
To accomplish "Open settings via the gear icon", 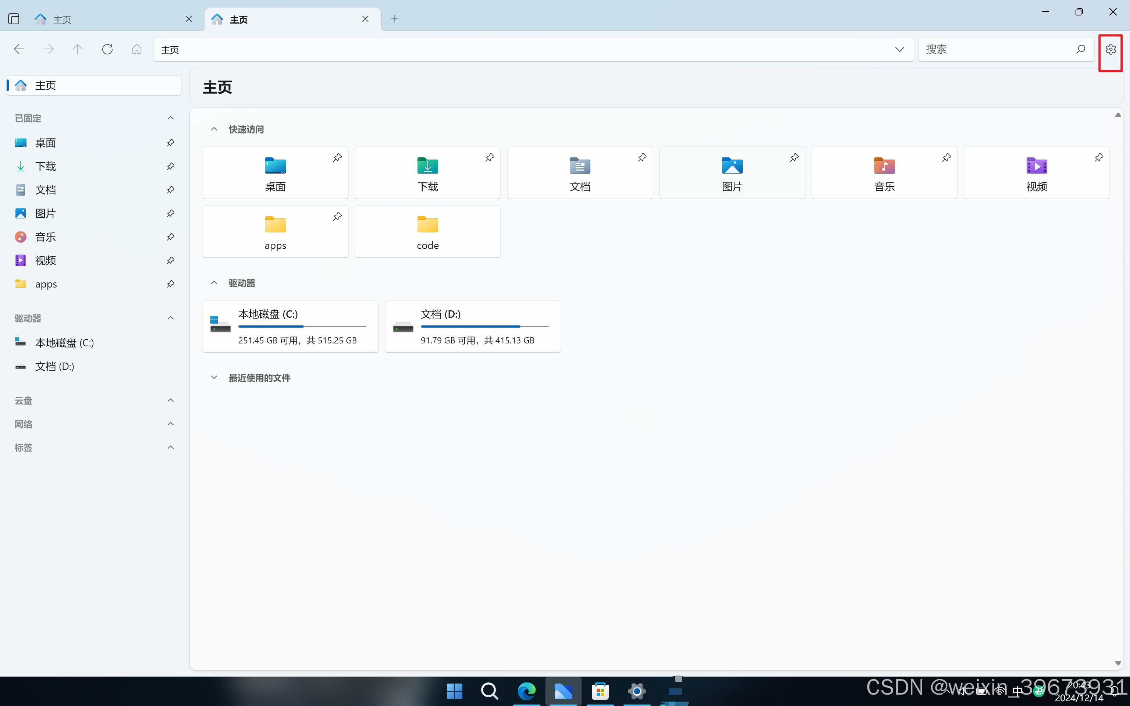I will click(x=1111, y=49).
